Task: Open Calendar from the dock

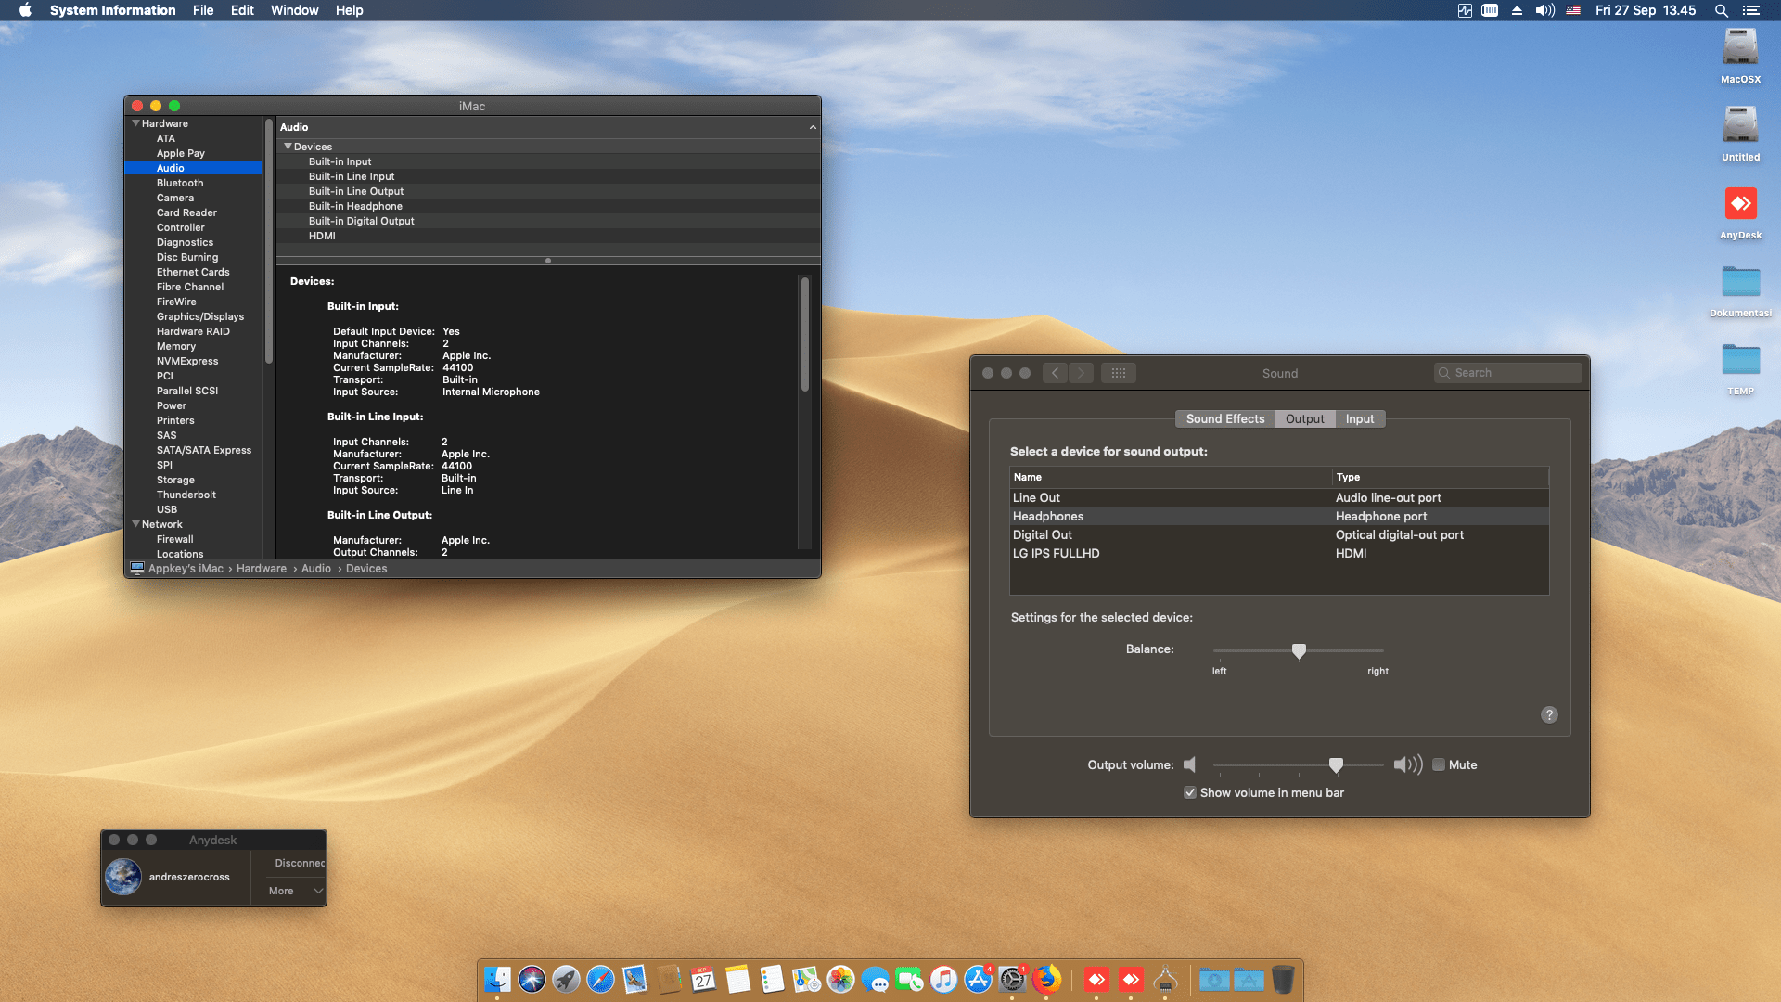Action: 703,979
